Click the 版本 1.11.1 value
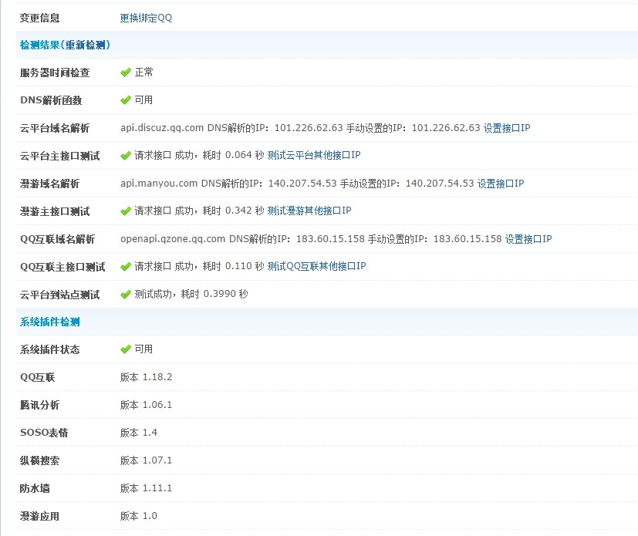The height and width of the screenshot is (536, 638). pos(146,488)
